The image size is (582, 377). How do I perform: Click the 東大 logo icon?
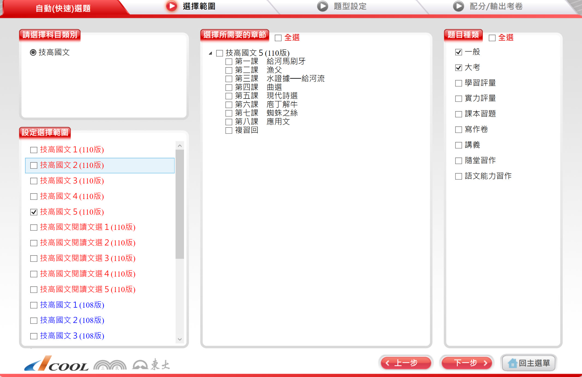point(140,365)
